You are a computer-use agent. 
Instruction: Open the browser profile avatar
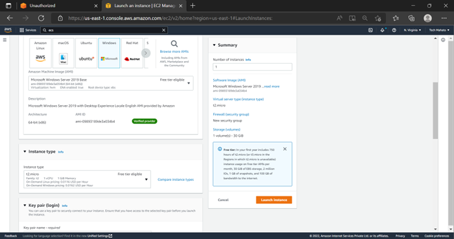coord(428,18)
